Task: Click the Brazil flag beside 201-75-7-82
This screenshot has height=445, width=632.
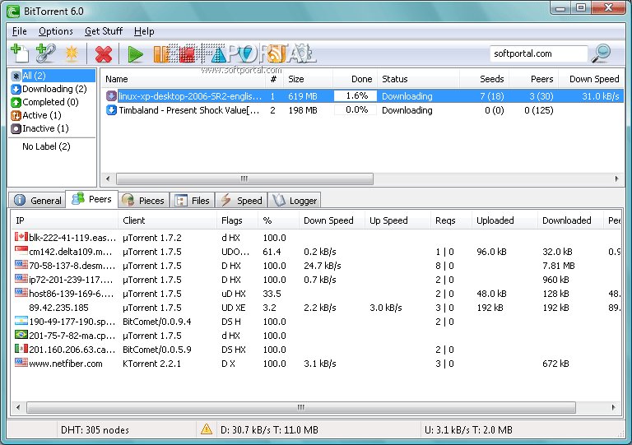Action: point(21,335)
